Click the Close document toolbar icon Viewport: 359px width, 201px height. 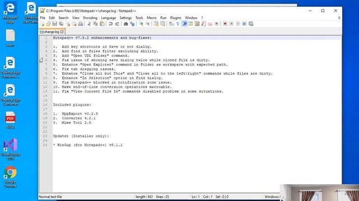click(68, 23)
